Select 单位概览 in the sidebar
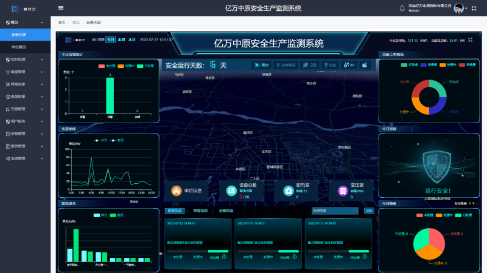The height and width of the screenshot is (273, 487). click(18, 47)
